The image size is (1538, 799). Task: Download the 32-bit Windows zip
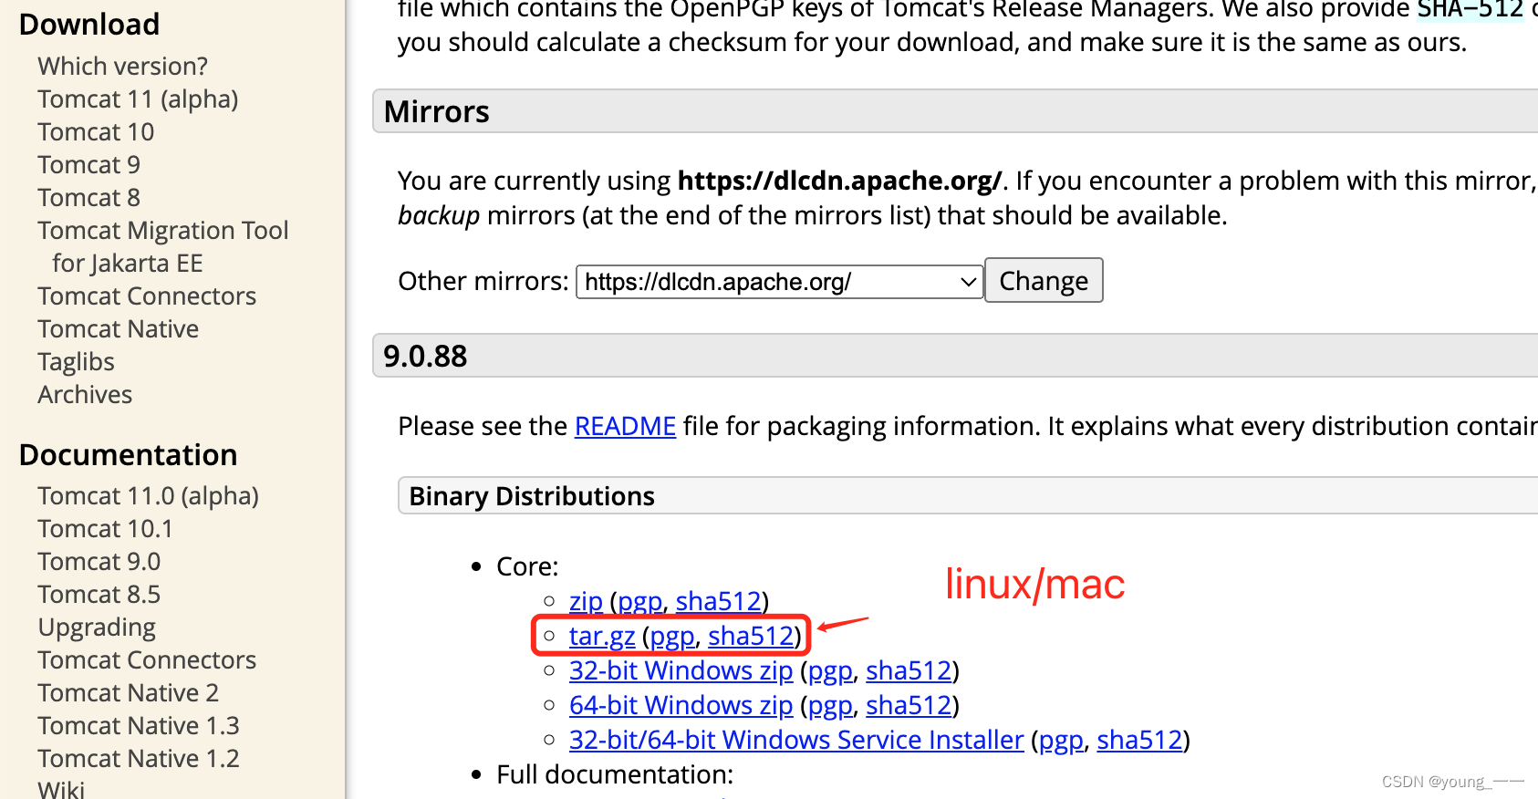point(681,671)
